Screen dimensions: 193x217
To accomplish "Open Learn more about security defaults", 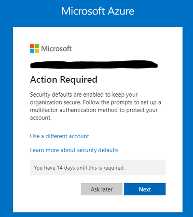I will point(74,150).
